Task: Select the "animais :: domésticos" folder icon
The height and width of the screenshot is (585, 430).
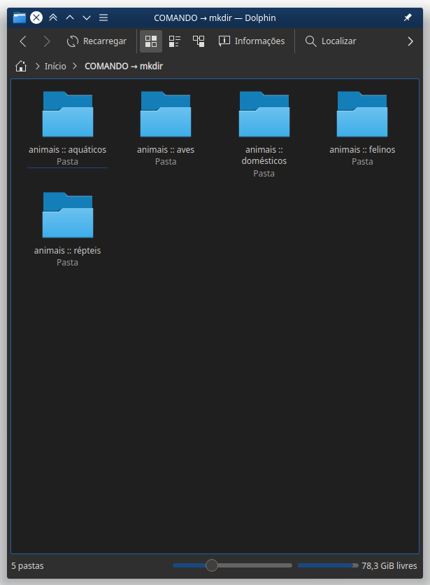Action: point(264,115)
